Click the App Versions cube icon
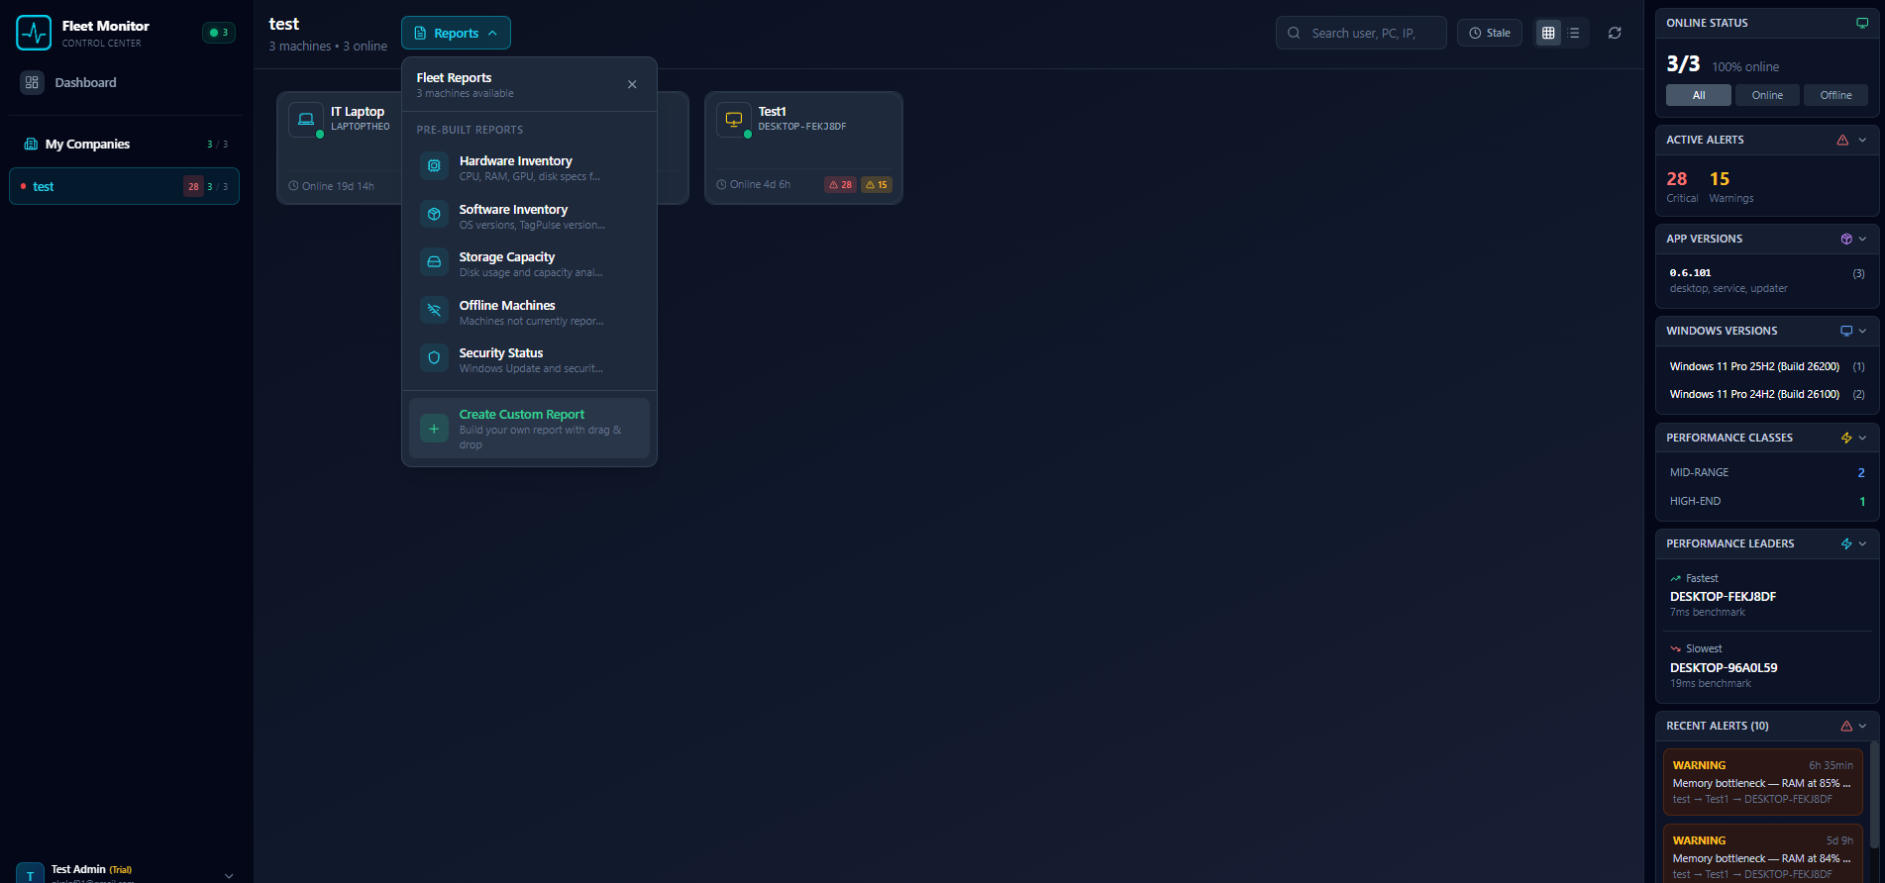The height and width of the screenshot is (883, 1885). pyautogui.click(x=1846, y=239)
